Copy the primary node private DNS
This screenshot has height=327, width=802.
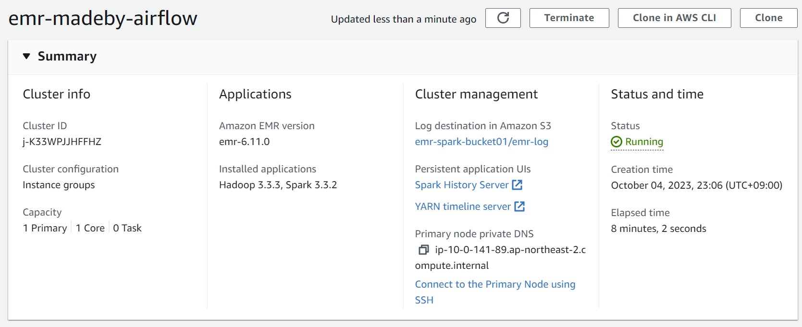click(x=423, y=250)
